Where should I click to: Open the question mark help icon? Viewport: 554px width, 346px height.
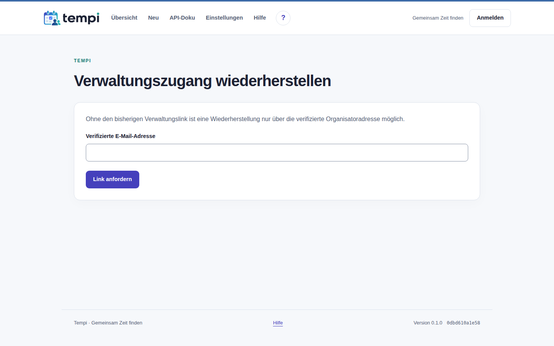pyautogui.click(x=283, y=18)
